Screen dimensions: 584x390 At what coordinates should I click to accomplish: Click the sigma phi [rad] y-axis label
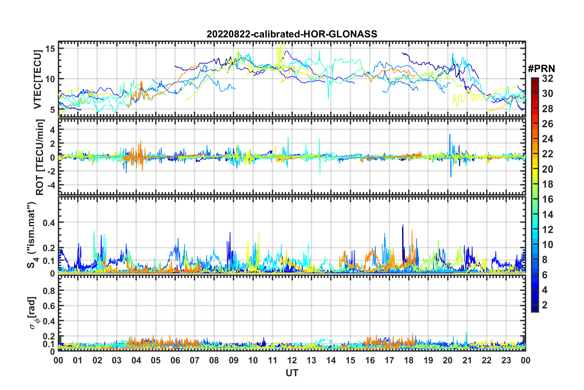click(33, 313)
